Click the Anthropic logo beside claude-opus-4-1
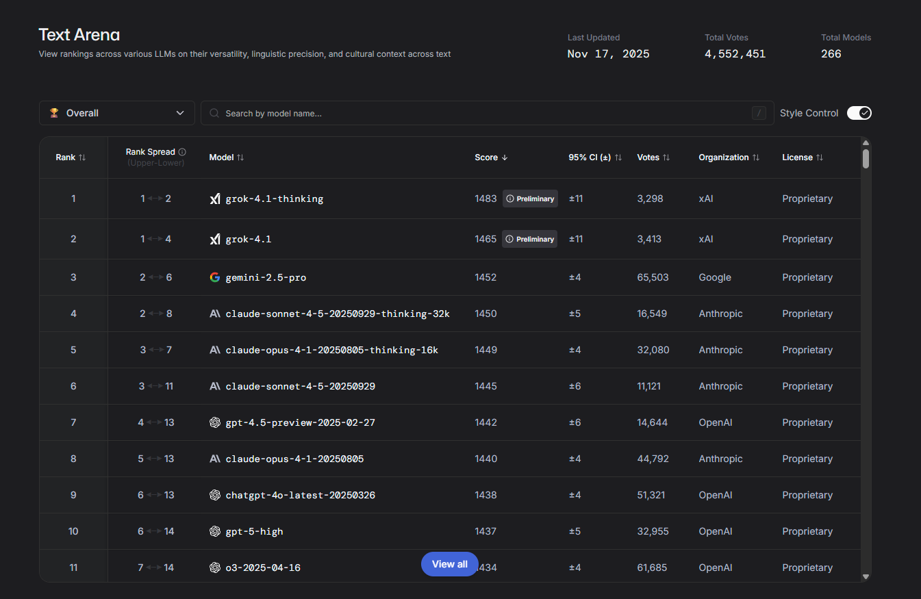 click(215, 459)
